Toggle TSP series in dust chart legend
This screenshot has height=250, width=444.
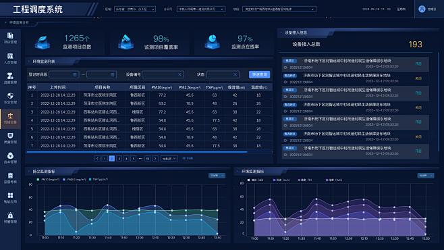(x=99, y=180)
